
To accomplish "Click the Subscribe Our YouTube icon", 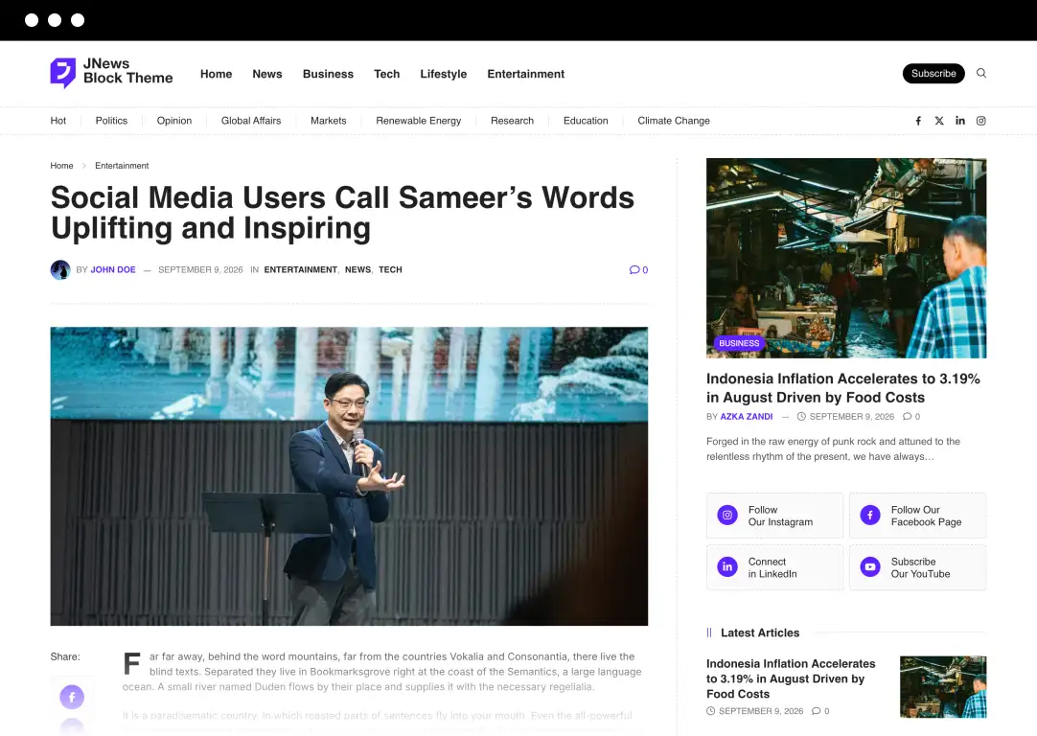I will pos(870,567).
